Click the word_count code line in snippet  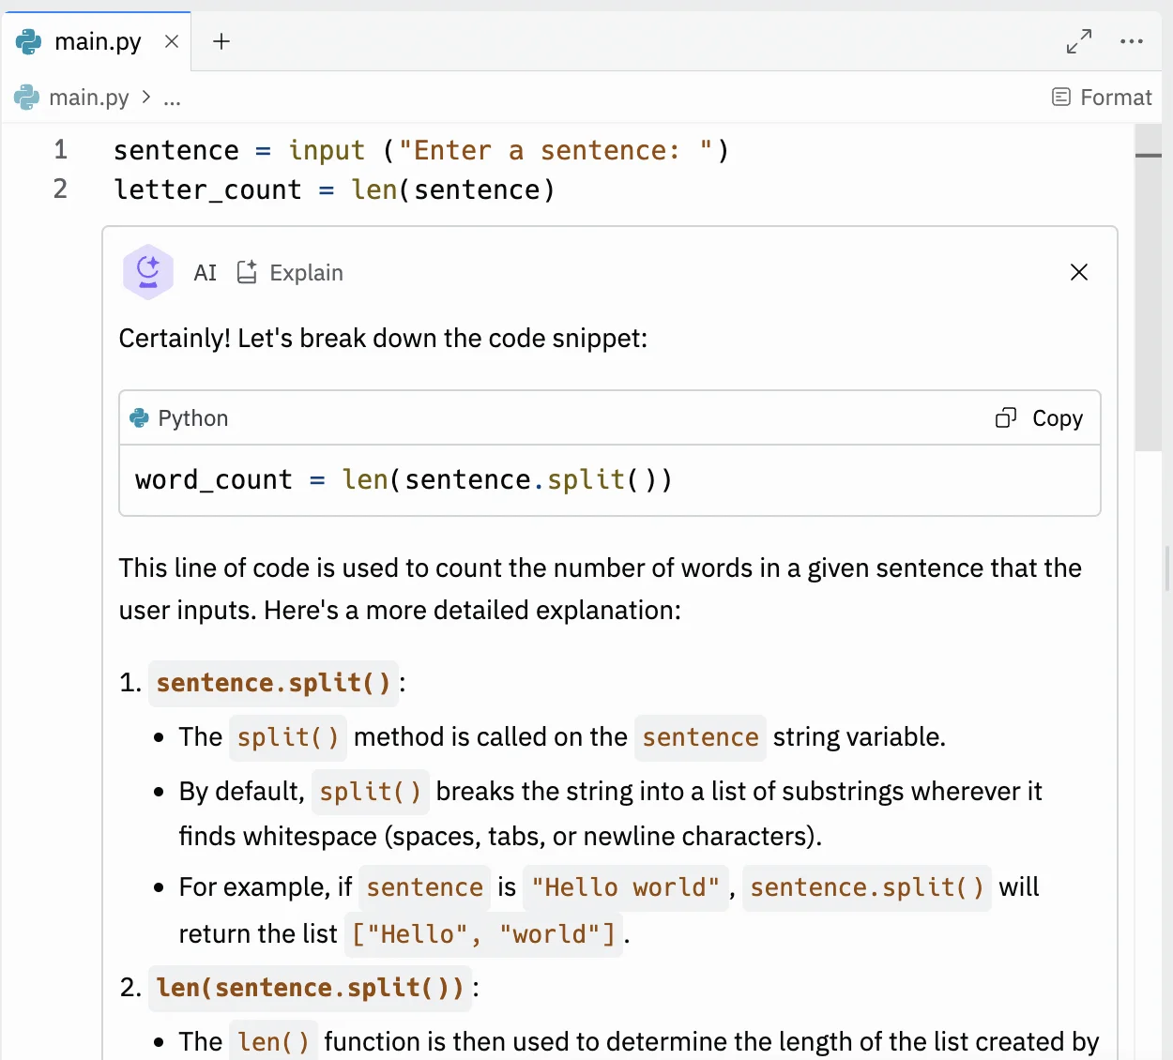[404, 479]
